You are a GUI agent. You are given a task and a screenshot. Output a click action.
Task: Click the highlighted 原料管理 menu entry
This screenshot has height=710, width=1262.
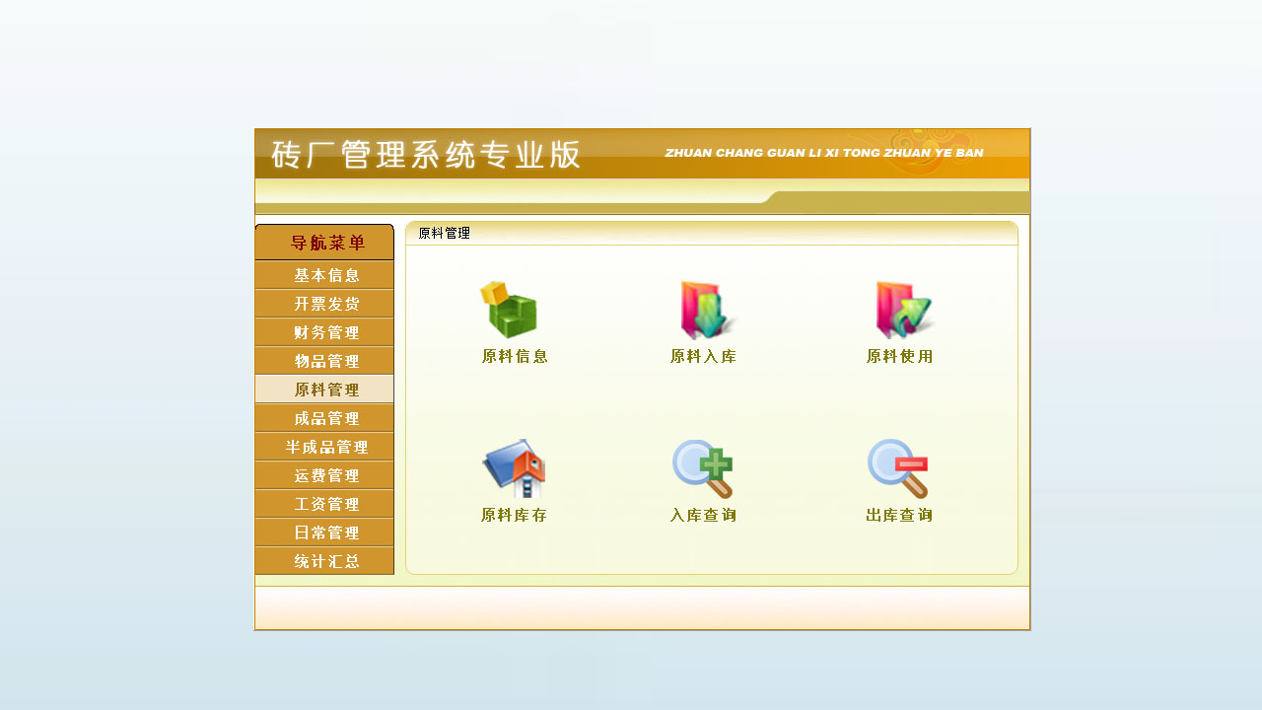tap(324, 389)
